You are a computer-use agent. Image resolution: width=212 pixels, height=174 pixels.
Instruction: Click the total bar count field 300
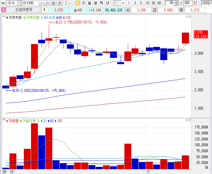(188, 3)
